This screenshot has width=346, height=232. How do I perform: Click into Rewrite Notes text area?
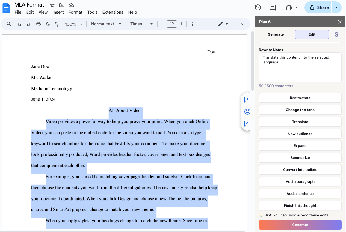pyautogui.click(x=300, y=67)
